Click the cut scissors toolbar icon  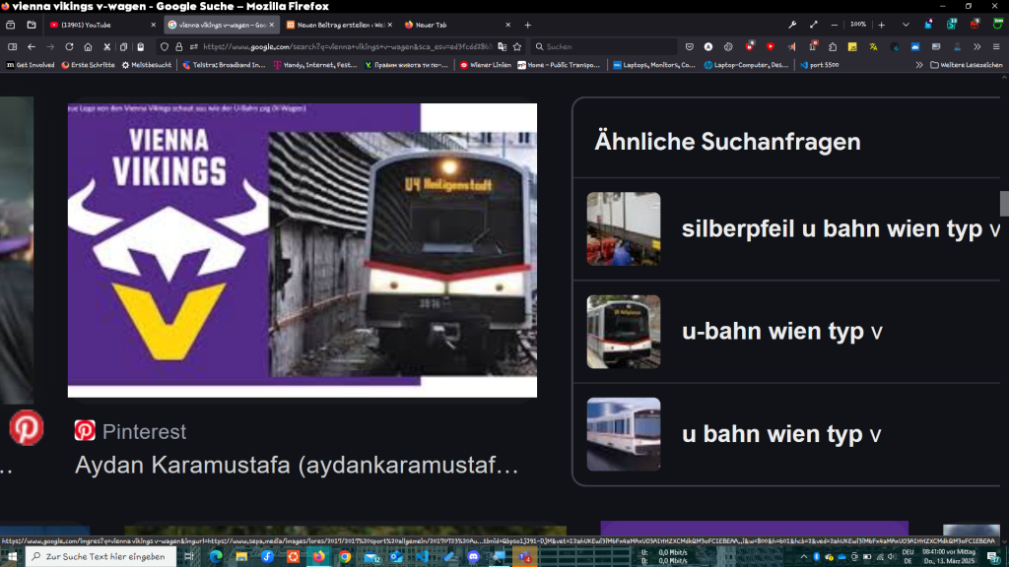pyautogui.click(x=106, y=47)
